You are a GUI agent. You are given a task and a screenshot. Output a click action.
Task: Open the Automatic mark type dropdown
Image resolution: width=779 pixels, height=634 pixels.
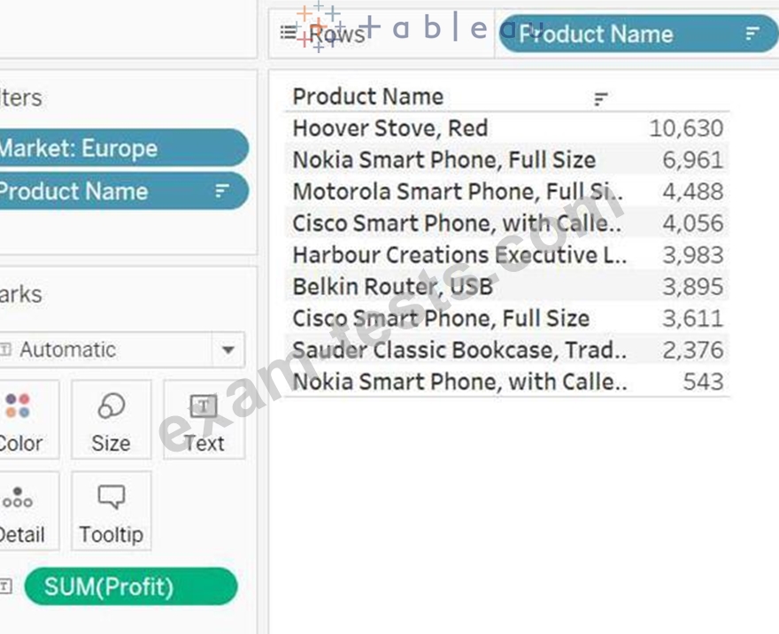228,350
